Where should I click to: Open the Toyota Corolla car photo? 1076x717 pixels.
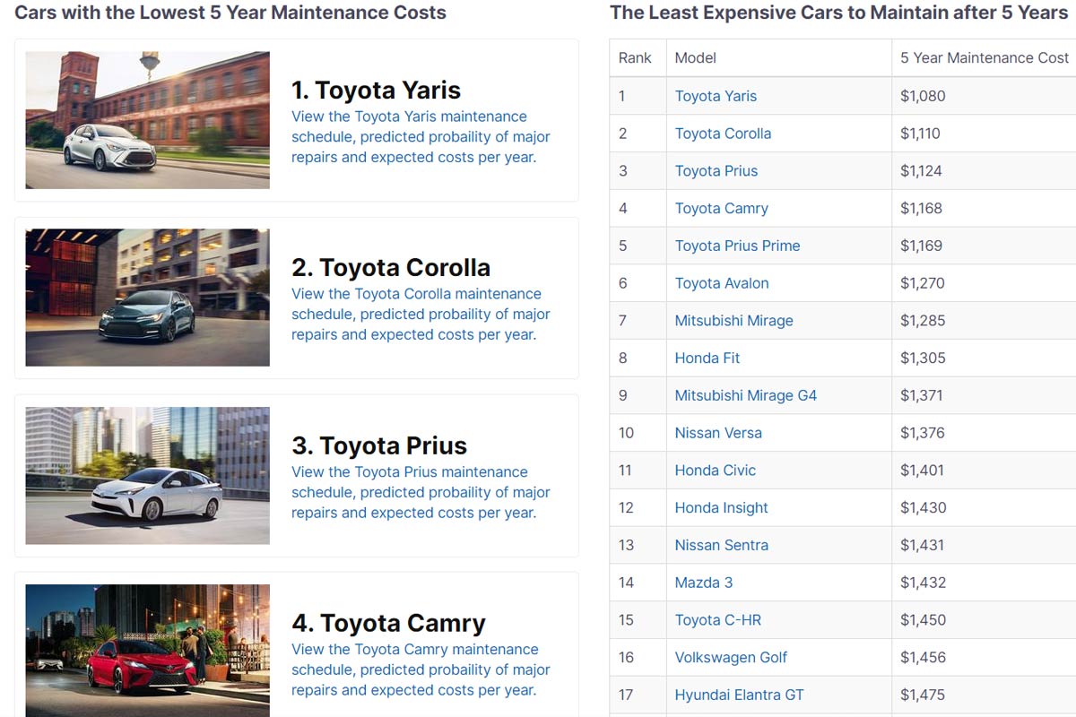coord(147,298)
